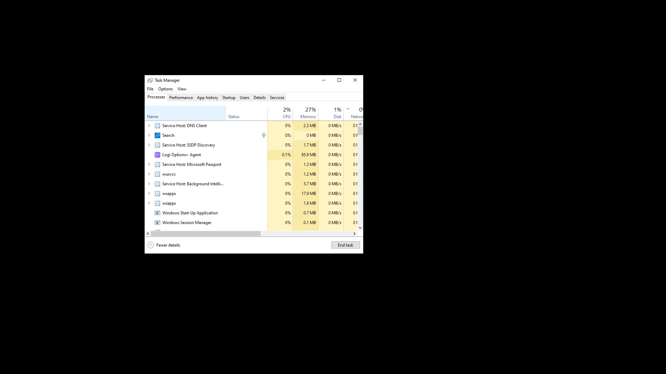Viewport: 666px width, 374px height.
Task: Expand the first wsappx process group
Action: (149, 194)
